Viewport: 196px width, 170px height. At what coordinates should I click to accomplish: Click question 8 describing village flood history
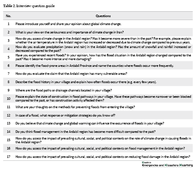pyautogui.click(x=86, y=82)
